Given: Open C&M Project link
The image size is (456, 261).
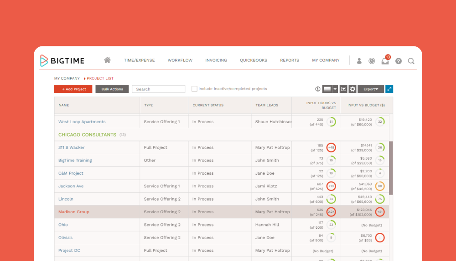Looking at the screenshot, I should pyautogui.click(x=71, y=173).
